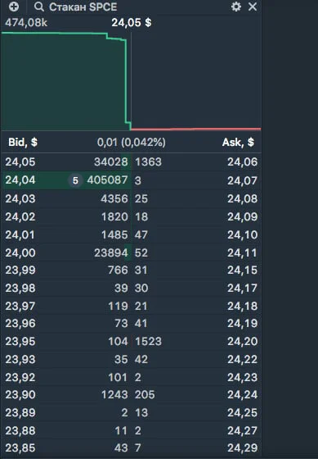Open the search magnifier icon
This screenshot has height=459, width=318.
pos(39,7)
